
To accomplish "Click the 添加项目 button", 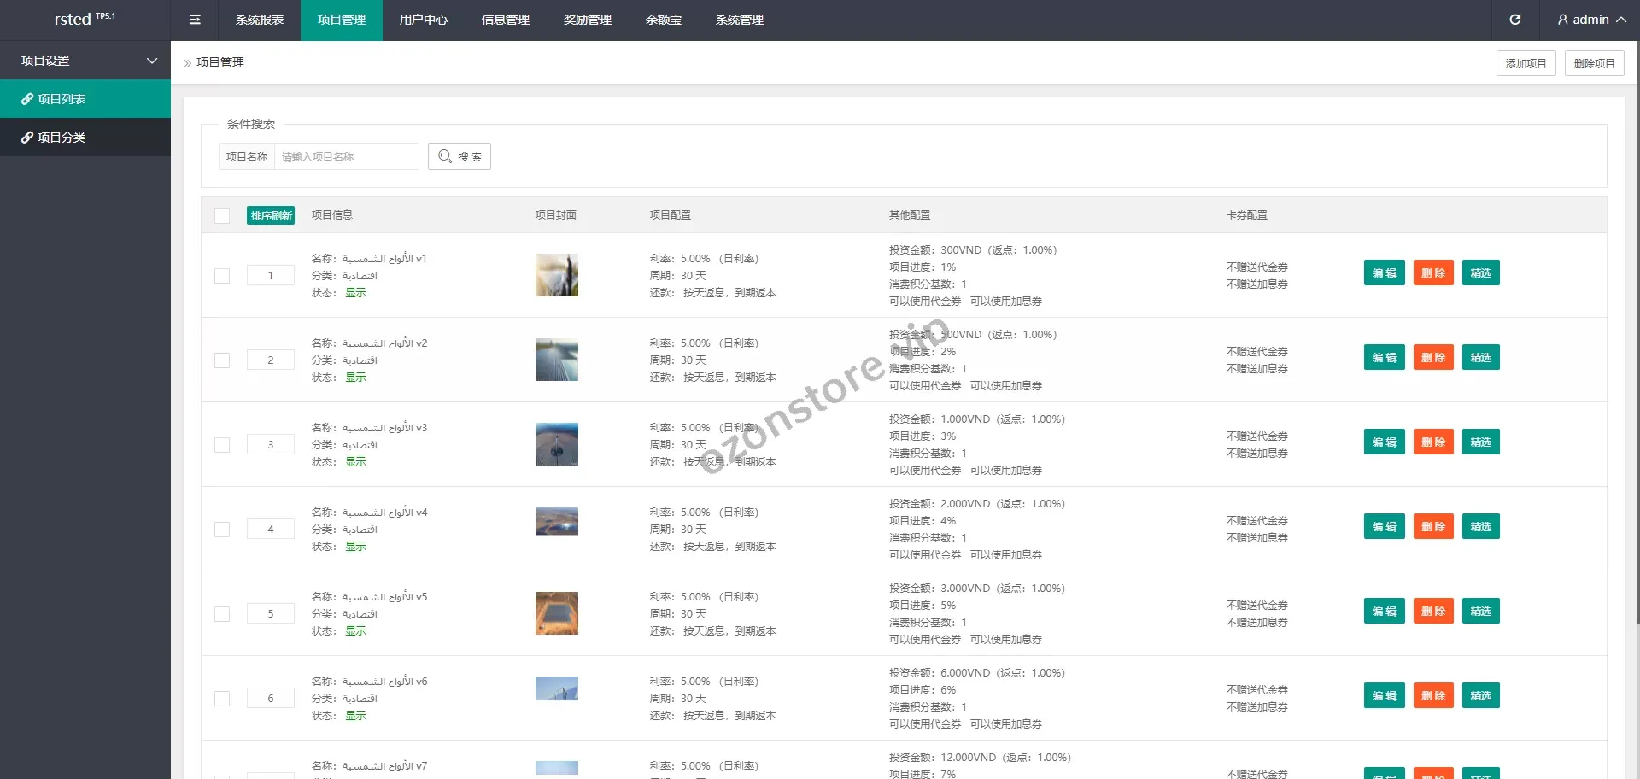I will click(1526, 63).
